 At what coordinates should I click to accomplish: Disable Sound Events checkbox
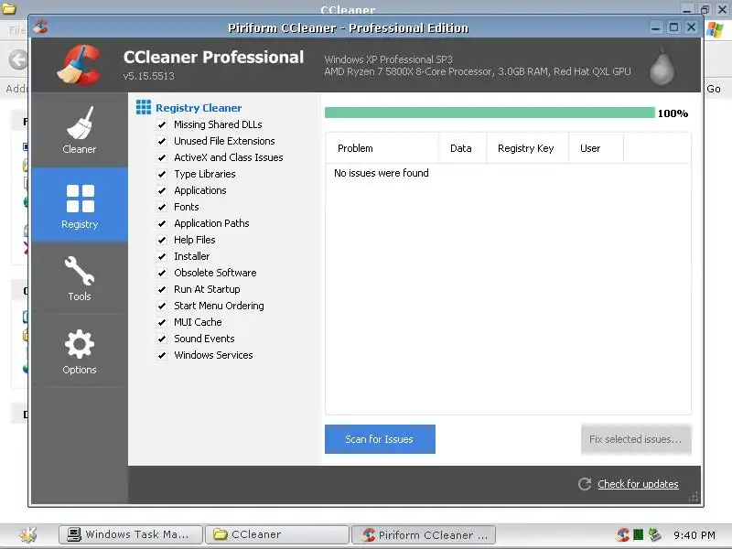coord(162,339)
